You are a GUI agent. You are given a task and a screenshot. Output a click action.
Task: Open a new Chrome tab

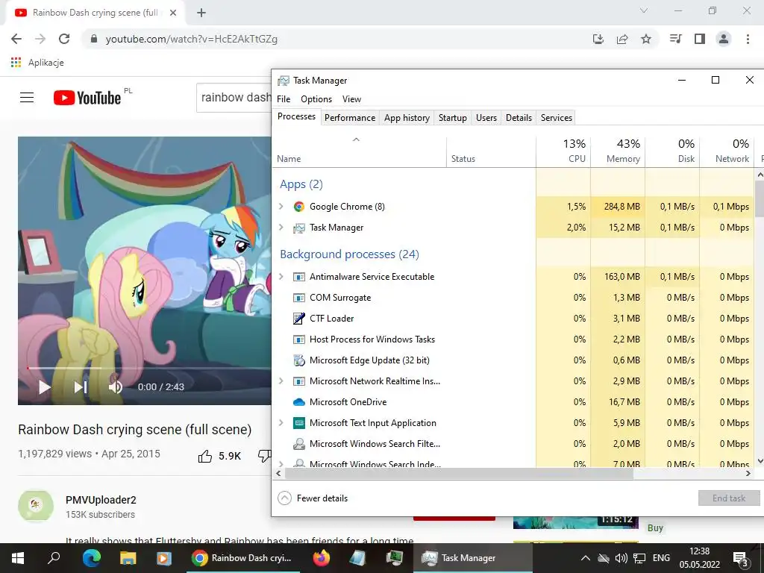201,13
